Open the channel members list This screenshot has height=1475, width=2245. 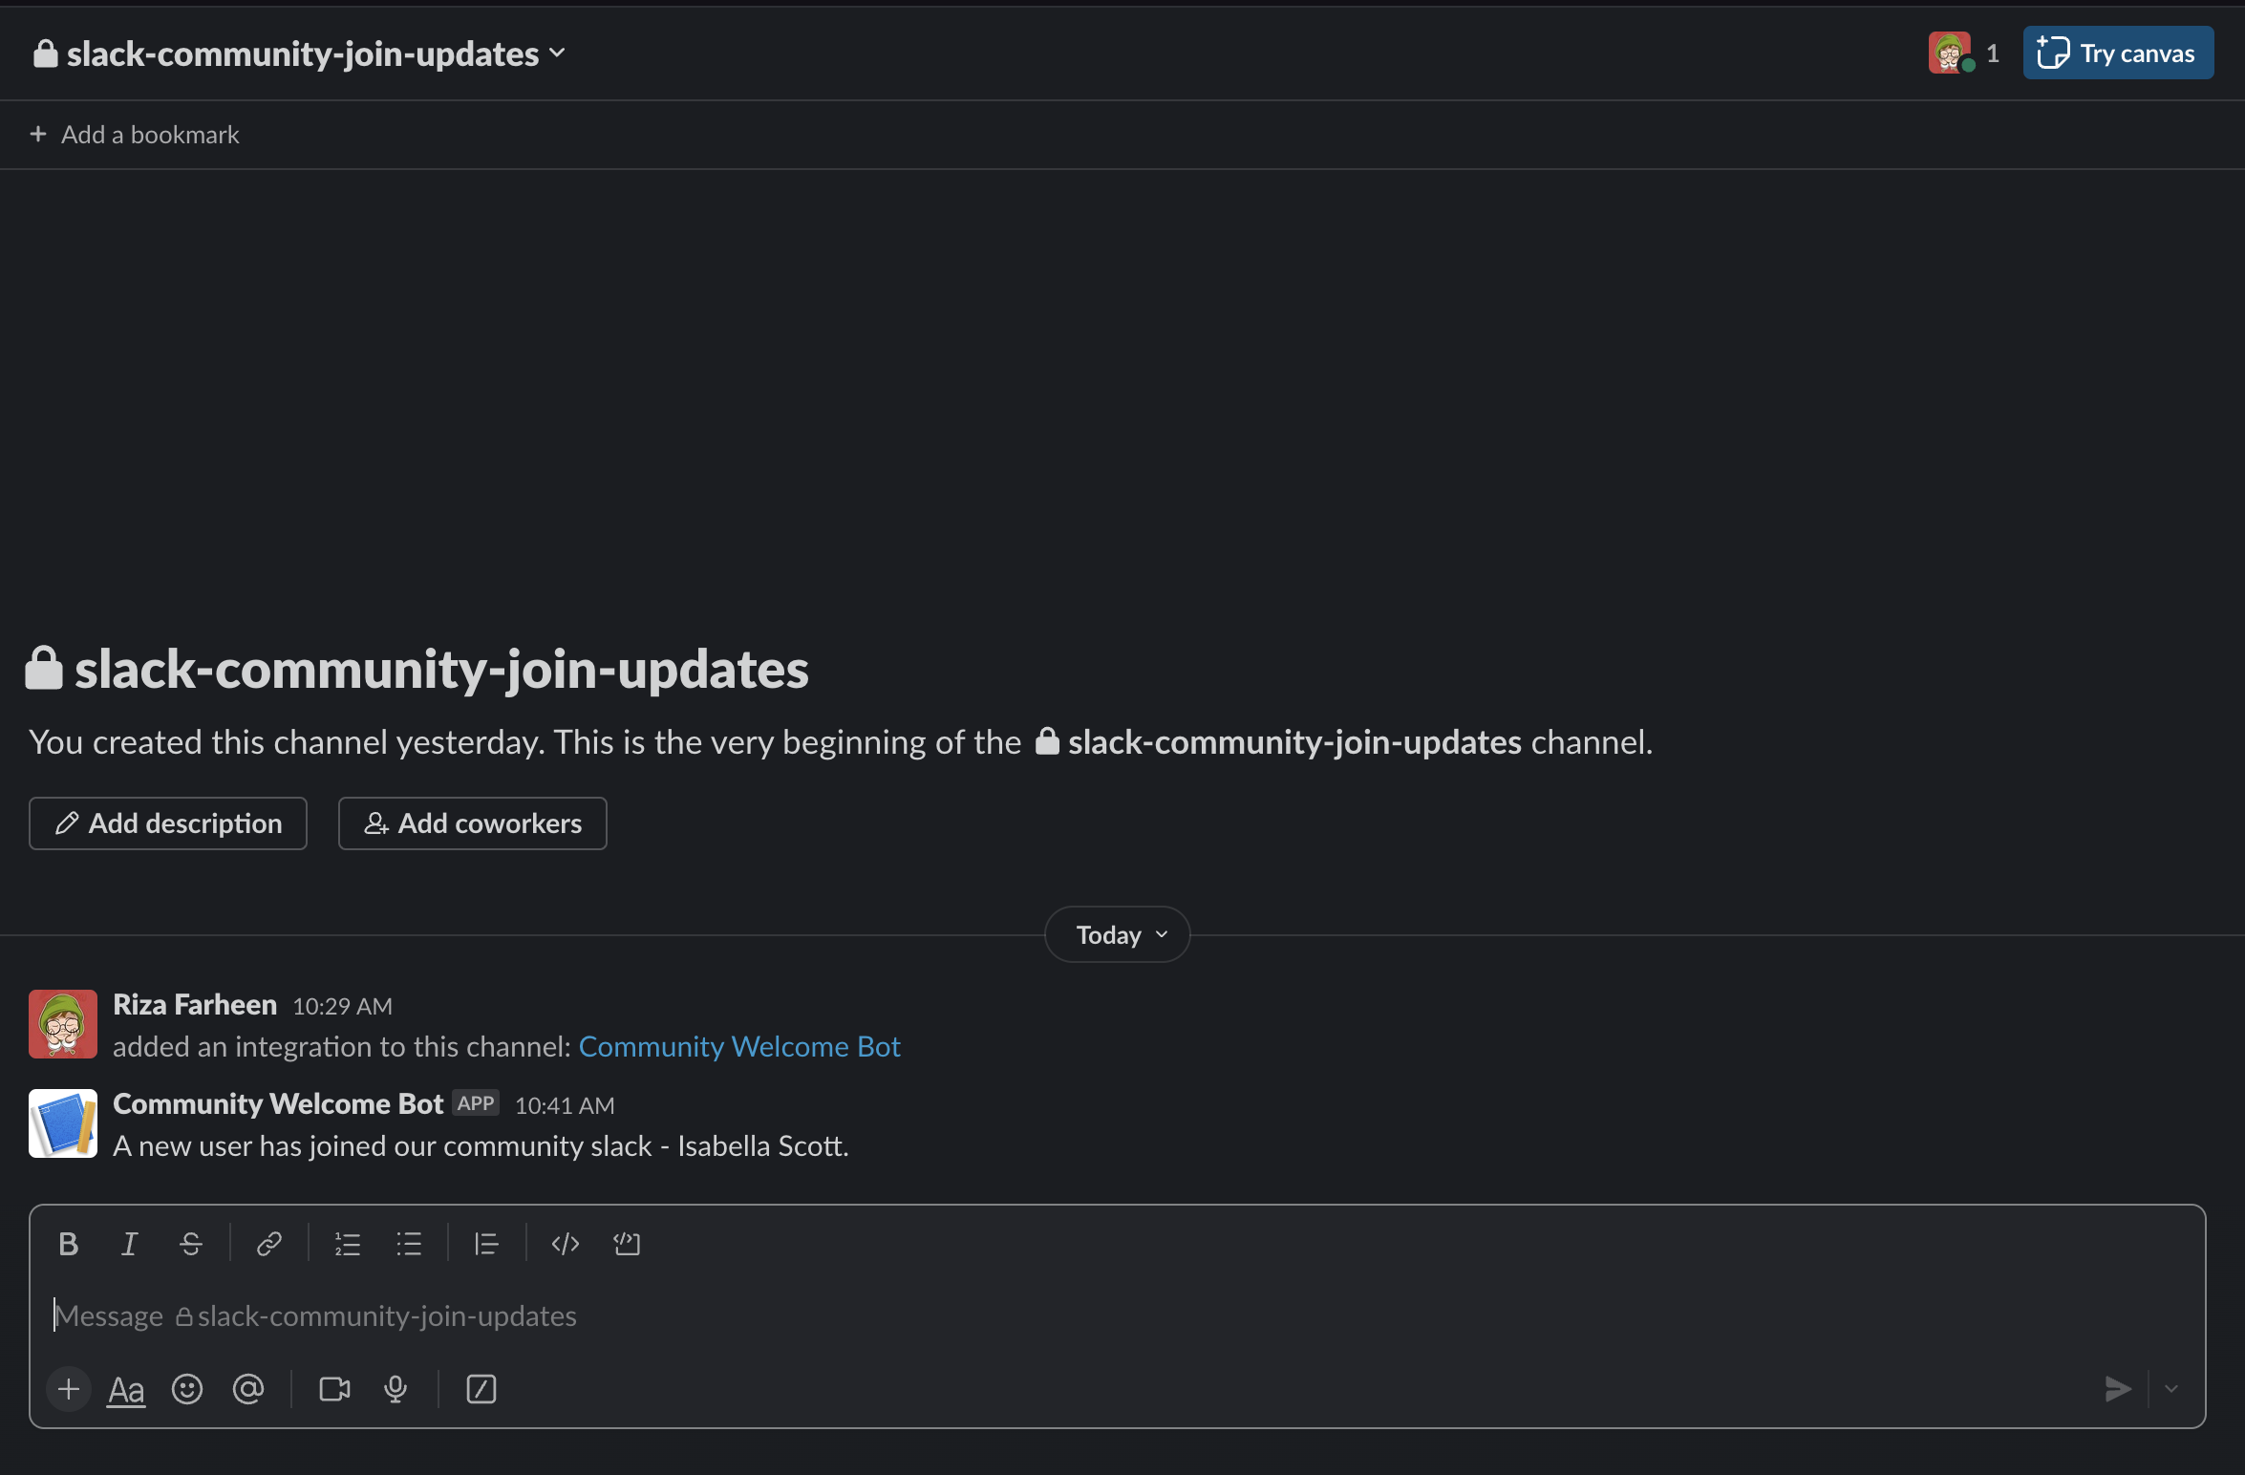(1963, 53)
